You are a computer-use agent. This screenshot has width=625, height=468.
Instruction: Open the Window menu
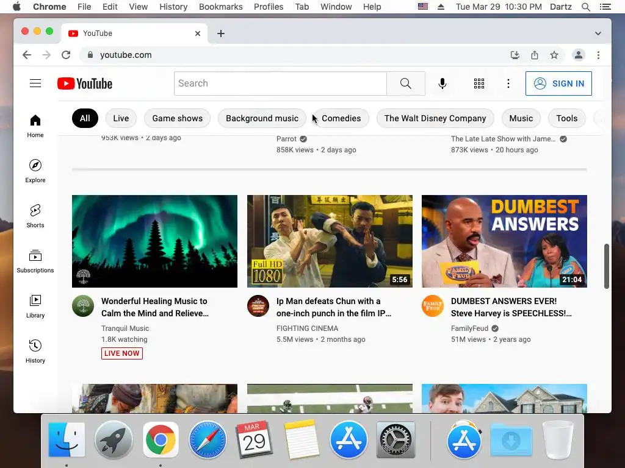(x=336, y=7)
